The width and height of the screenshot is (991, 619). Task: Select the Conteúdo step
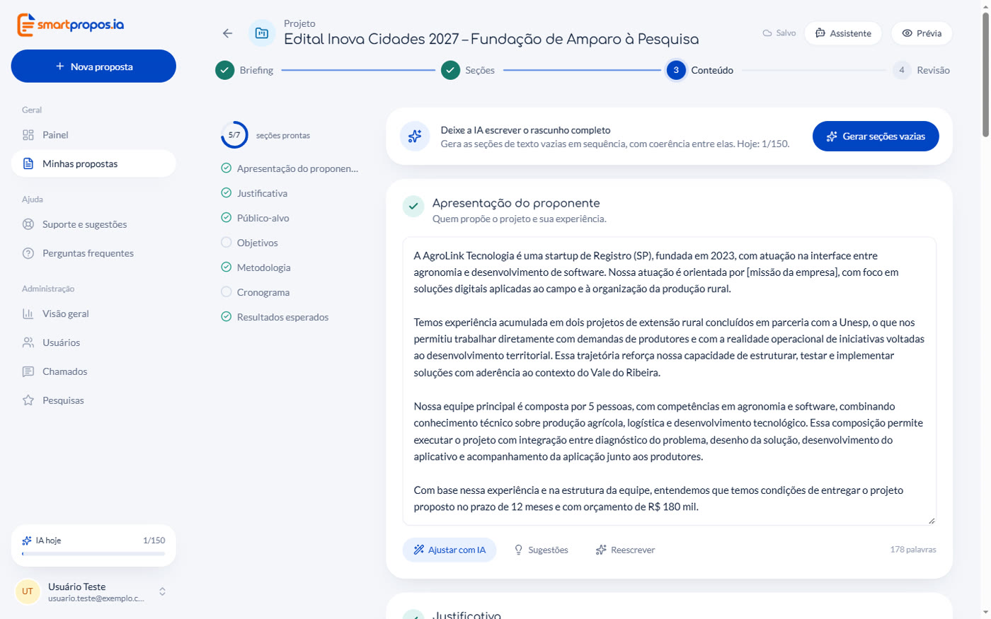click(700, 70)
